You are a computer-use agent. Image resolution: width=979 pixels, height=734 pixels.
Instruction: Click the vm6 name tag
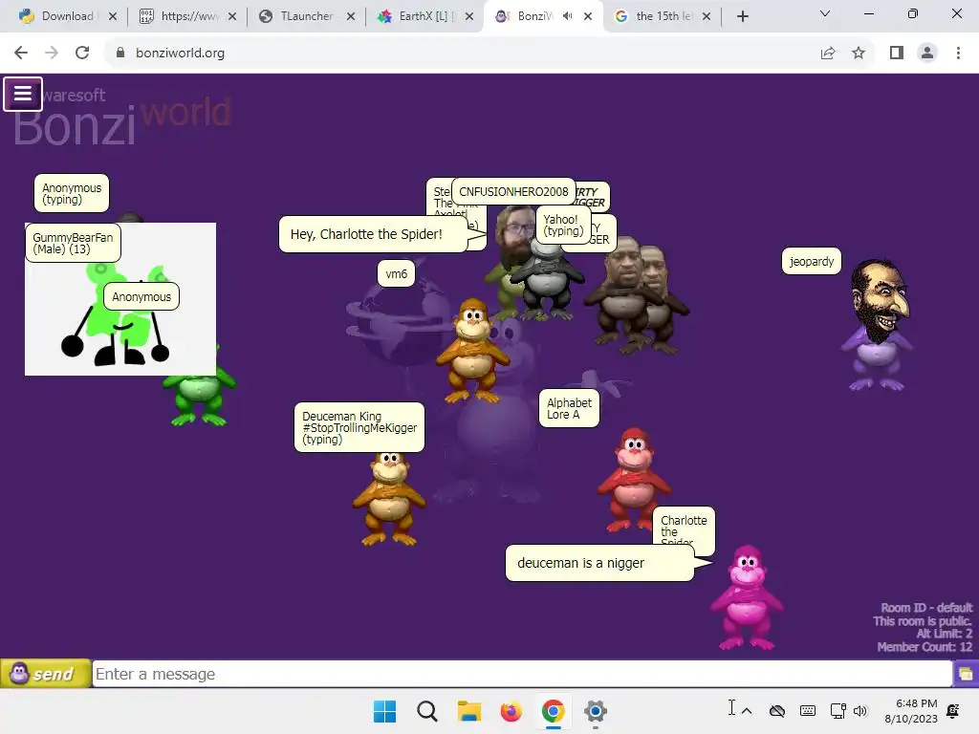click(x=396, y=273)
